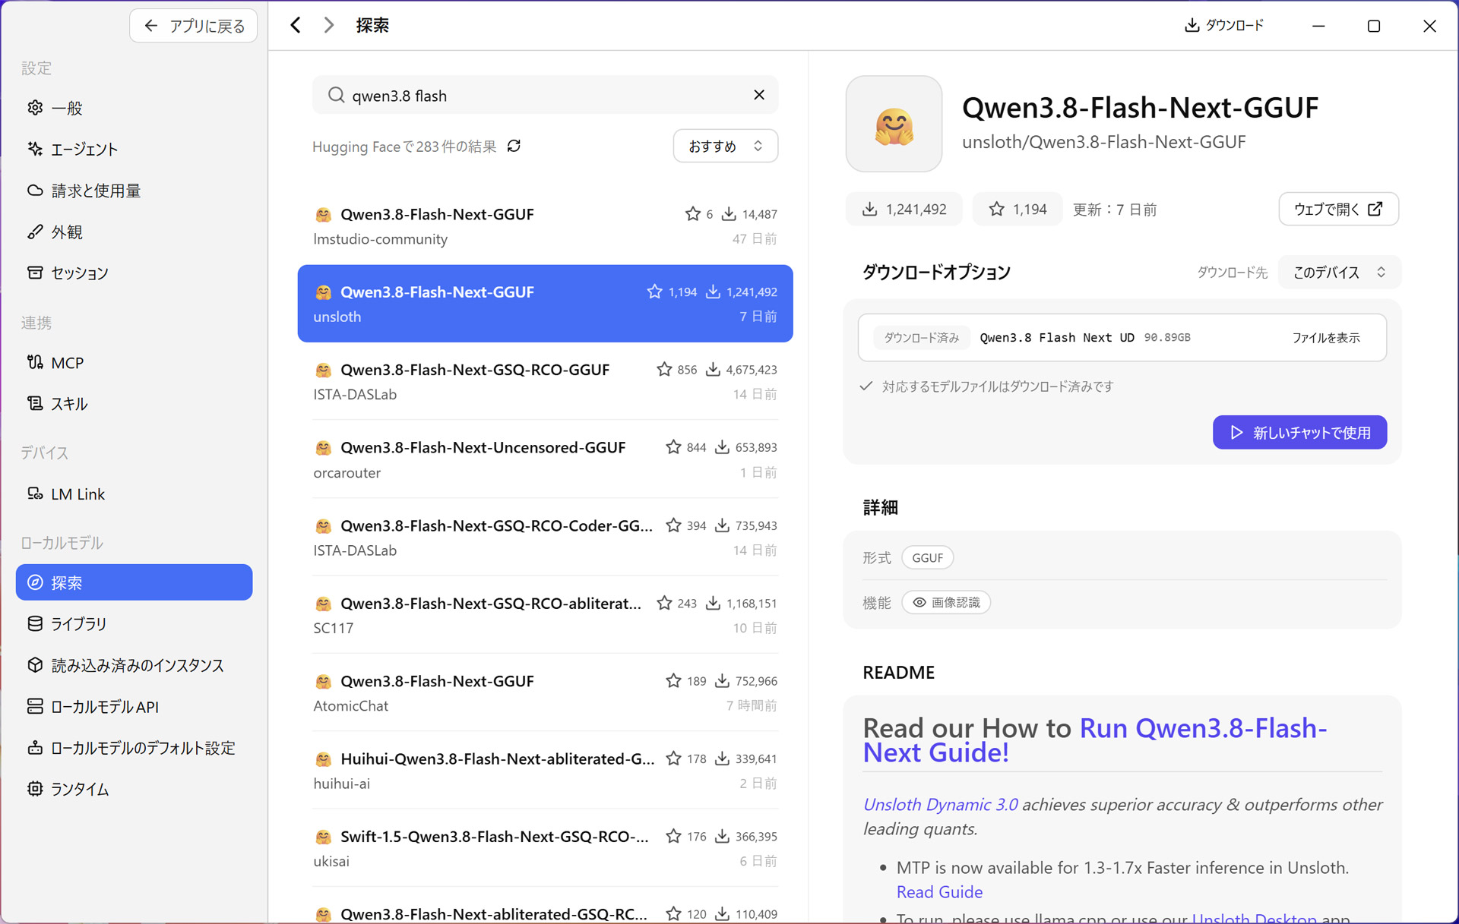Click Qwen3.8 Flash Next UD file entry
The width and height of the screenshot is (1459, 924).
[1122, 337]
